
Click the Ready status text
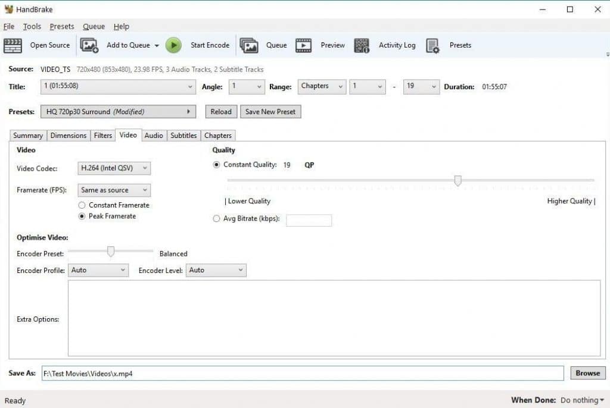point(15,401)
